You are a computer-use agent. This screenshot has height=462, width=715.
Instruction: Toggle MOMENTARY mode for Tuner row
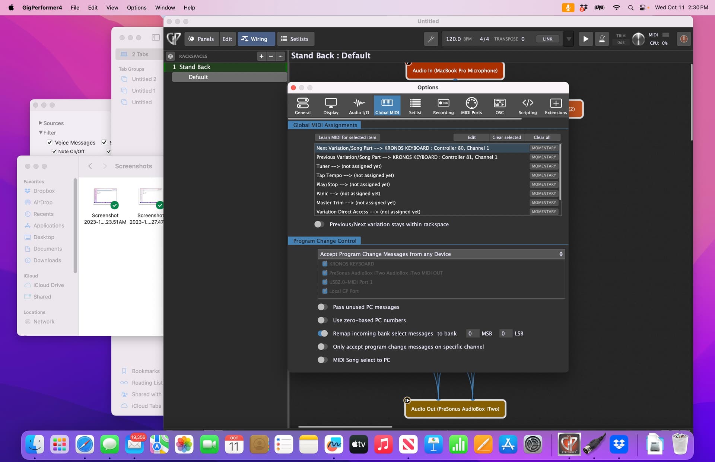pyautogui.click(x=544, y=166)
